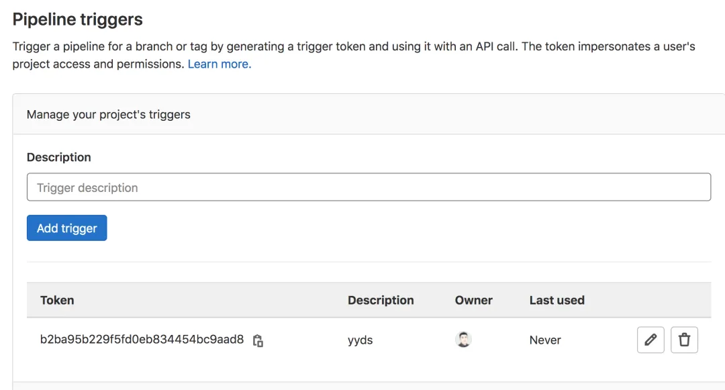Delete the yyds trigger using trash icon
This screenshot has width=725, height=390.
pyautogui.click(x=684, y=340)
